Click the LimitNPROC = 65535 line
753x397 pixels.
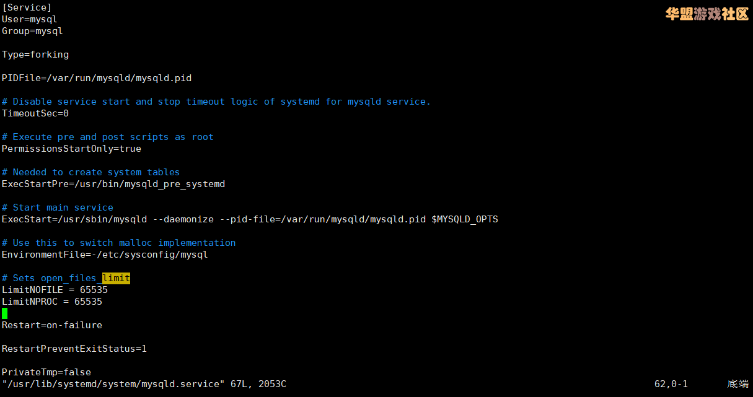(52, 302)
